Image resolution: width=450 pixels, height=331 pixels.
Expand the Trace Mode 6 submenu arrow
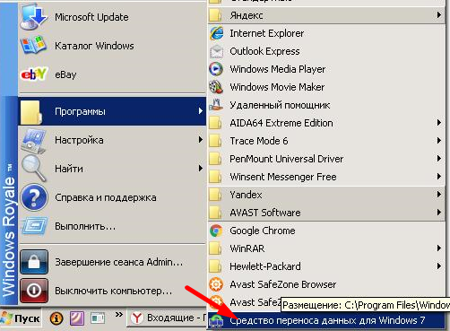pos(439,140)
